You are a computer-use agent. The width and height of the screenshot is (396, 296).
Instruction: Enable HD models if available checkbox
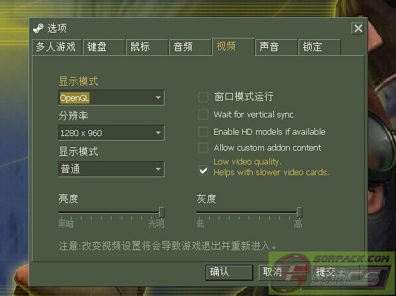coord(203,131)
